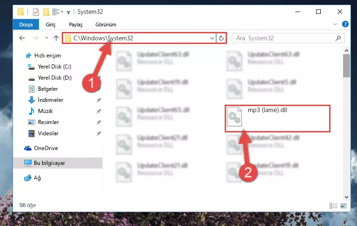
Task: Open the recent locations dropdown arrow
Action: pos(46,38)
